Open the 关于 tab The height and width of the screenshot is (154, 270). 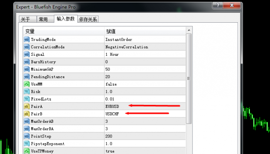tap(27, 19)
